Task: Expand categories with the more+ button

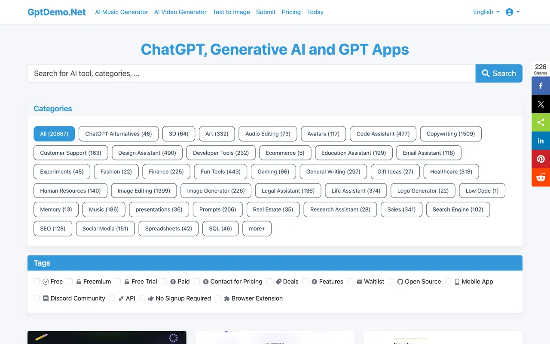Action: pyautogui.click(x=257, y=228)
